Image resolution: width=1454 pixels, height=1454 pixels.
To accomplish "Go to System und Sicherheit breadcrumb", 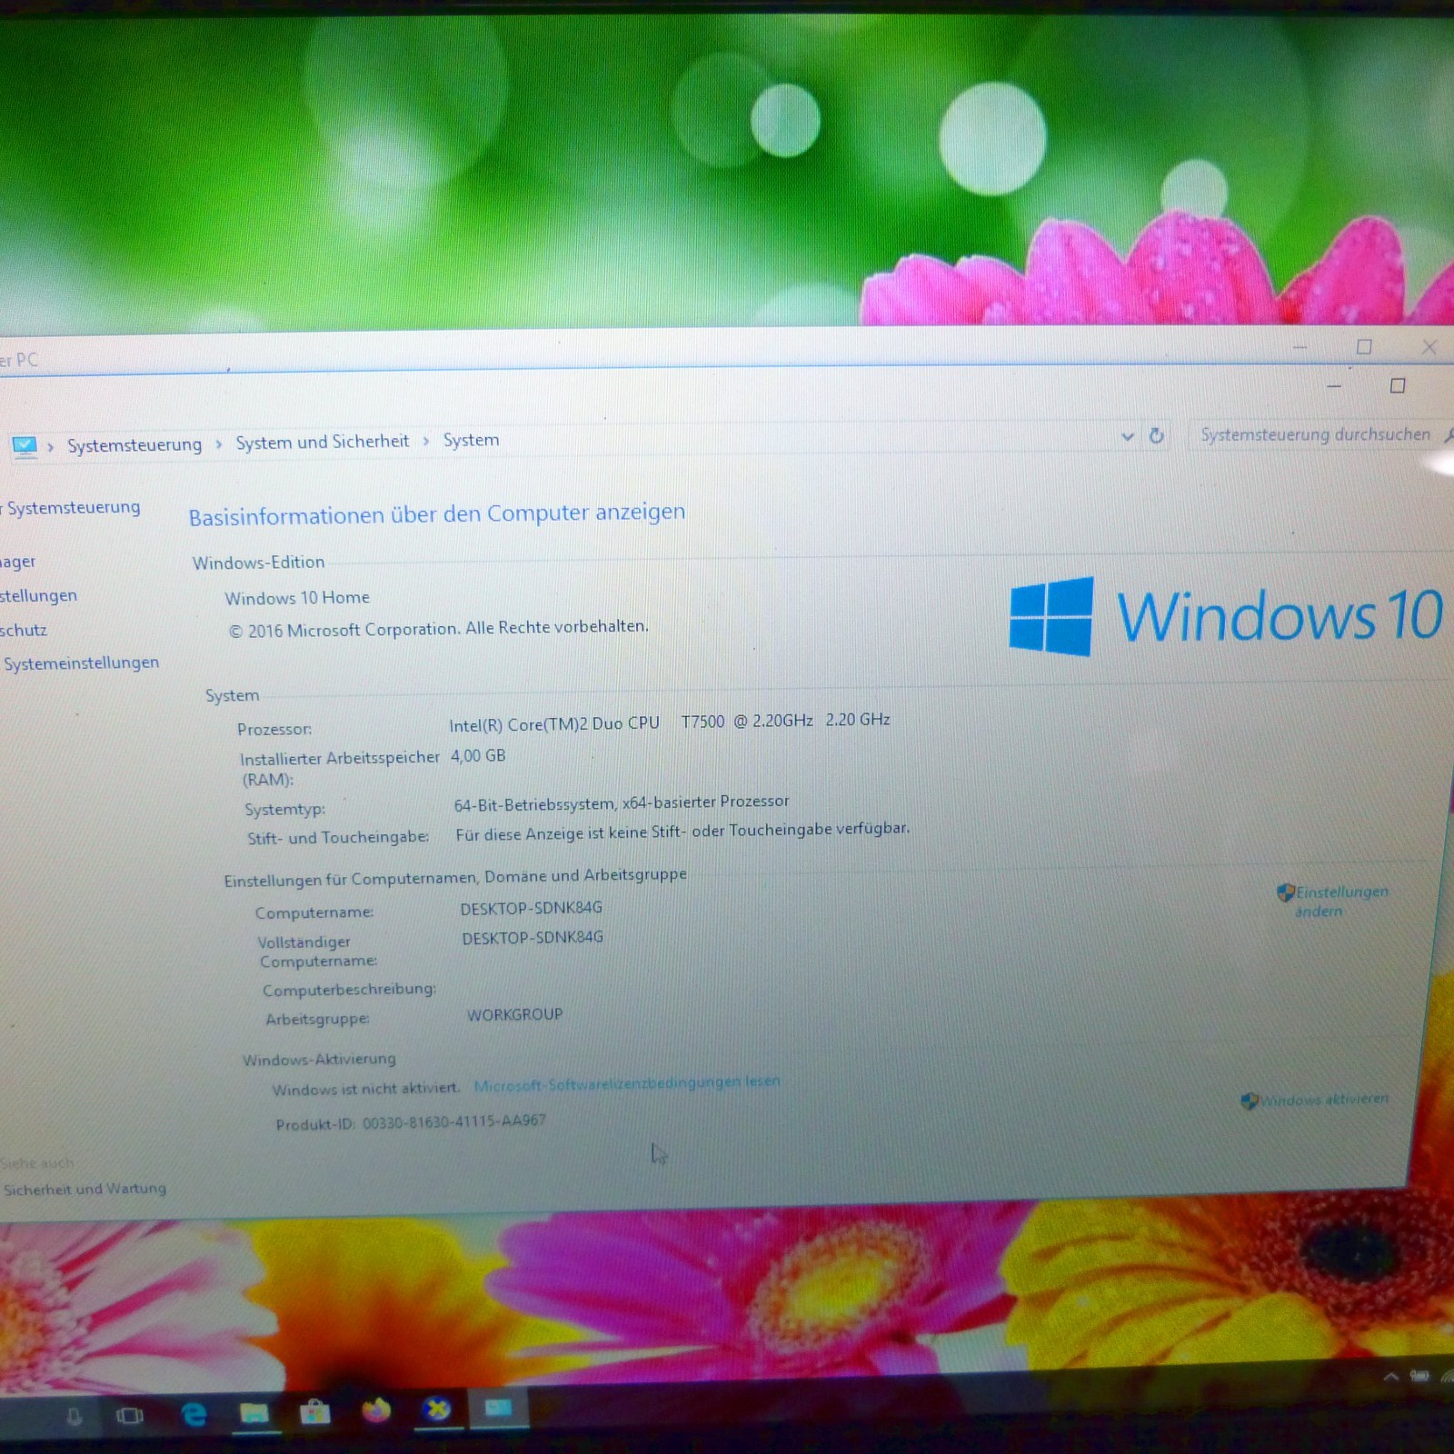I will (x=323, y=442).
